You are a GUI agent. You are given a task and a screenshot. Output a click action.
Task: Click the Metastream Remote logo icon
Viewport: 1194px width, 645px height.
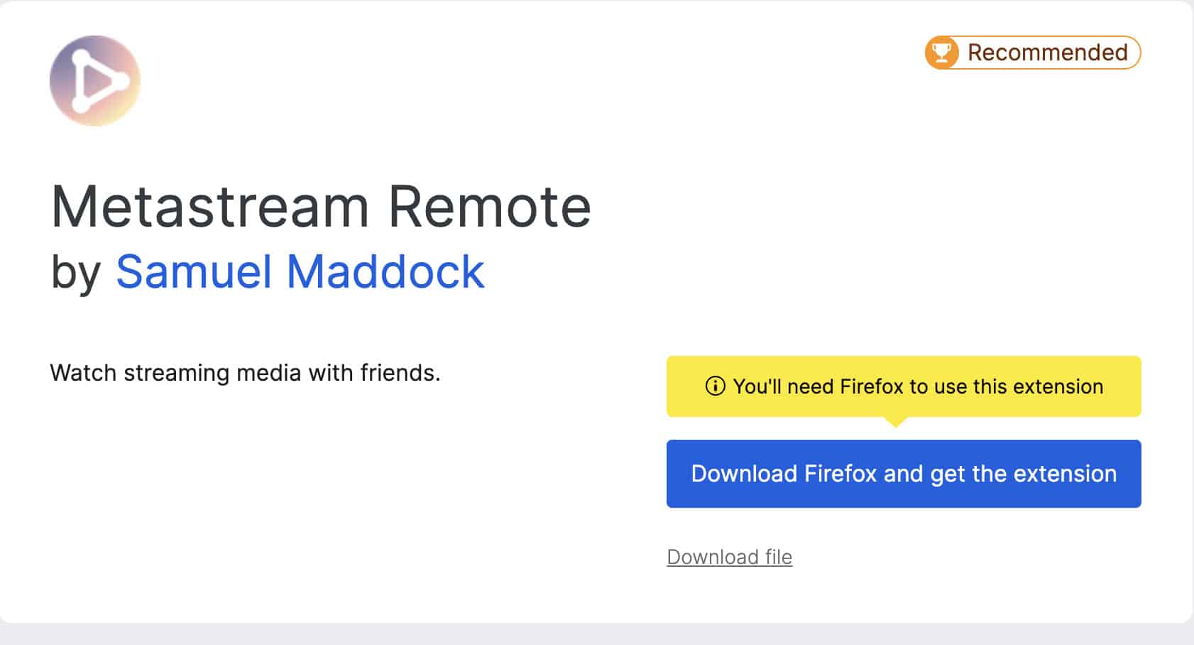(94, 81)
